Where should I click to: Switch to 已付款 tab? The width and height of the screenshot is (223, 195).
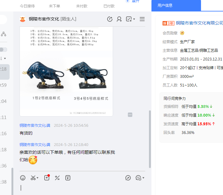click(109, 6)
